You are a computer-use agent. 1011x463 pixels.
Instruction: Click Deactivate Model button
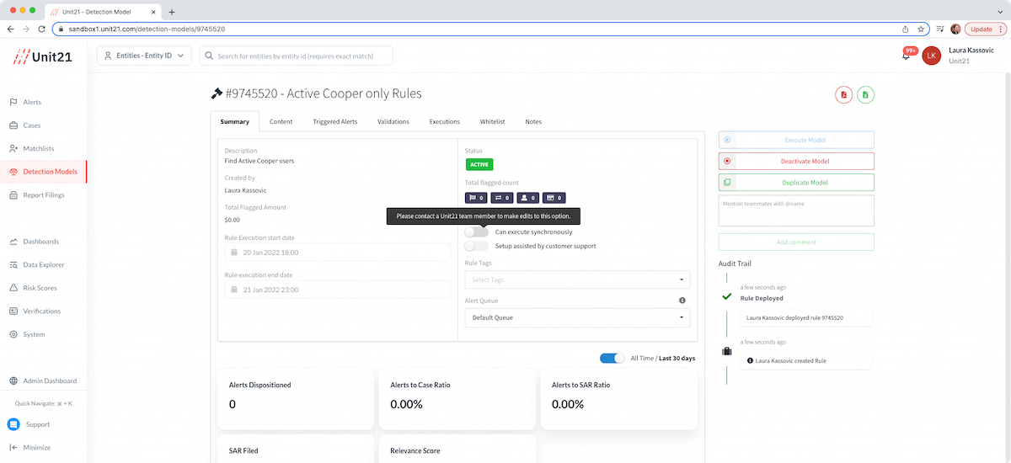click(796, 161)
